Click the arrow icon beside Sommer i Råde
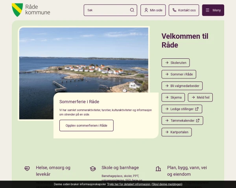The image size is (236, 188). click(x=167, y=74)
